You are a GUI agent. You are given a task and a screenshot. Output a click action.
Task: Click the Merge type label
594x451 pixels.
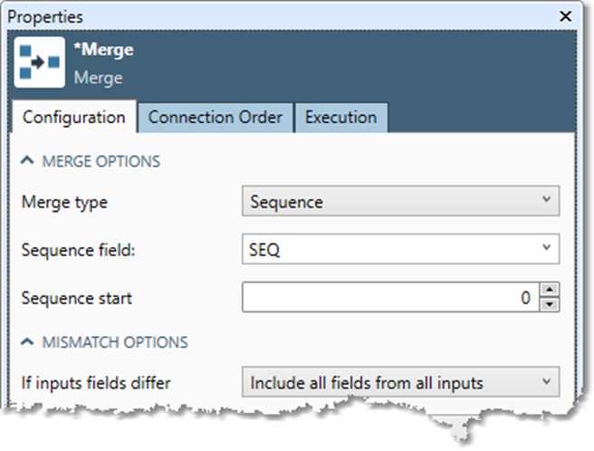(x=64, y=202)
